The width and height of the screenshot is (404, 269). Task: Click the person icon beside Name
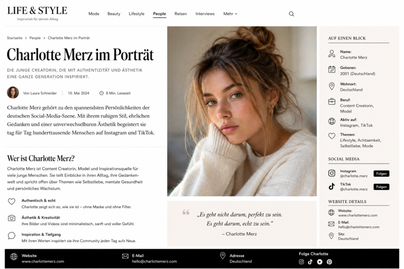point(331,54)
